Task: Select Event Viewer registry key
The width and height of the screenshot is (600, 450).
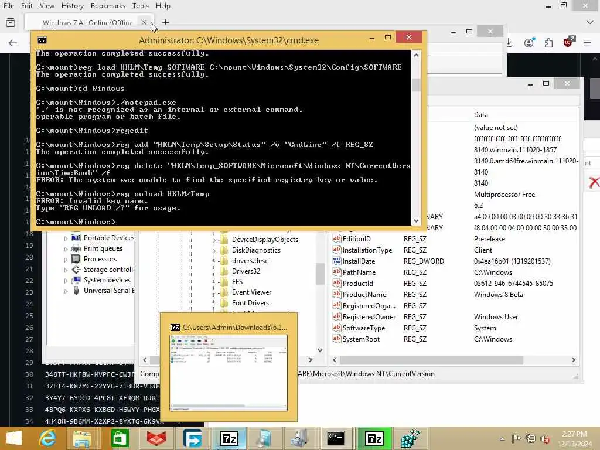Action: 251,292
